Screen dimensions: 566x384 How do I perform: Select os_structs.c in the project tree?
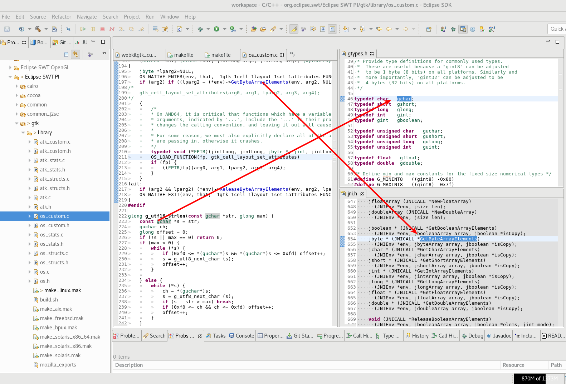pos(54,253)
